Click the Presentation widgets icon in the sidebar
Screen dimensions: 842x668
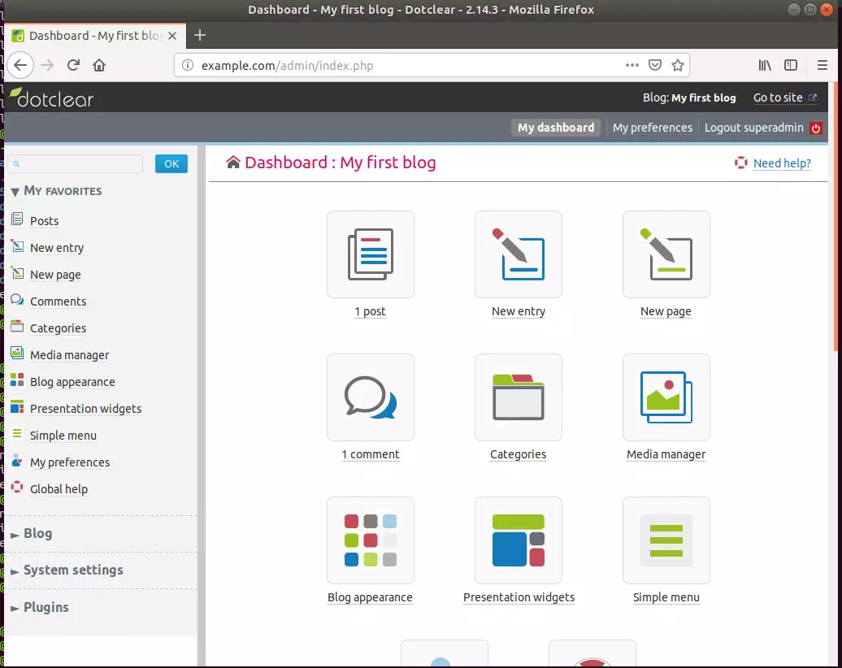coord(17,407)
